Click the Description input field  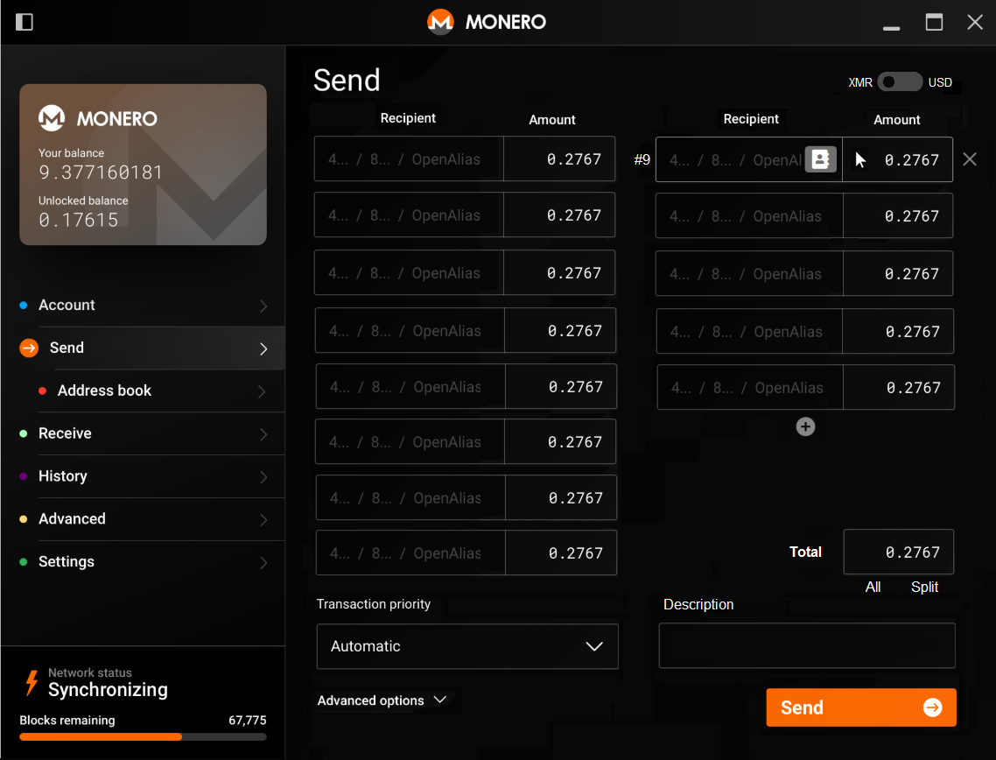point(807,645)
